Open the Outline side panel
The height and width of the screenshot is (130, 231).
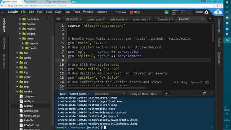219,42
